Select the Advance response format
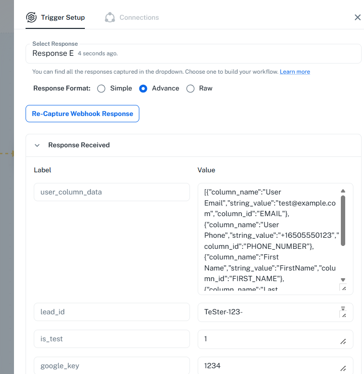Viewport: 364px width, 374px height. click(143, 89)
